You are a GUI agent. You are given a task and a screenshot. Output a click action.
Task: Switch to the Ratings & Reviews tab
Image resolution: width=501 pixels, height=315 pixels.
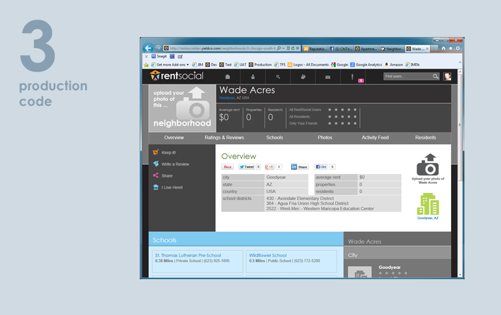coord(224,138)
